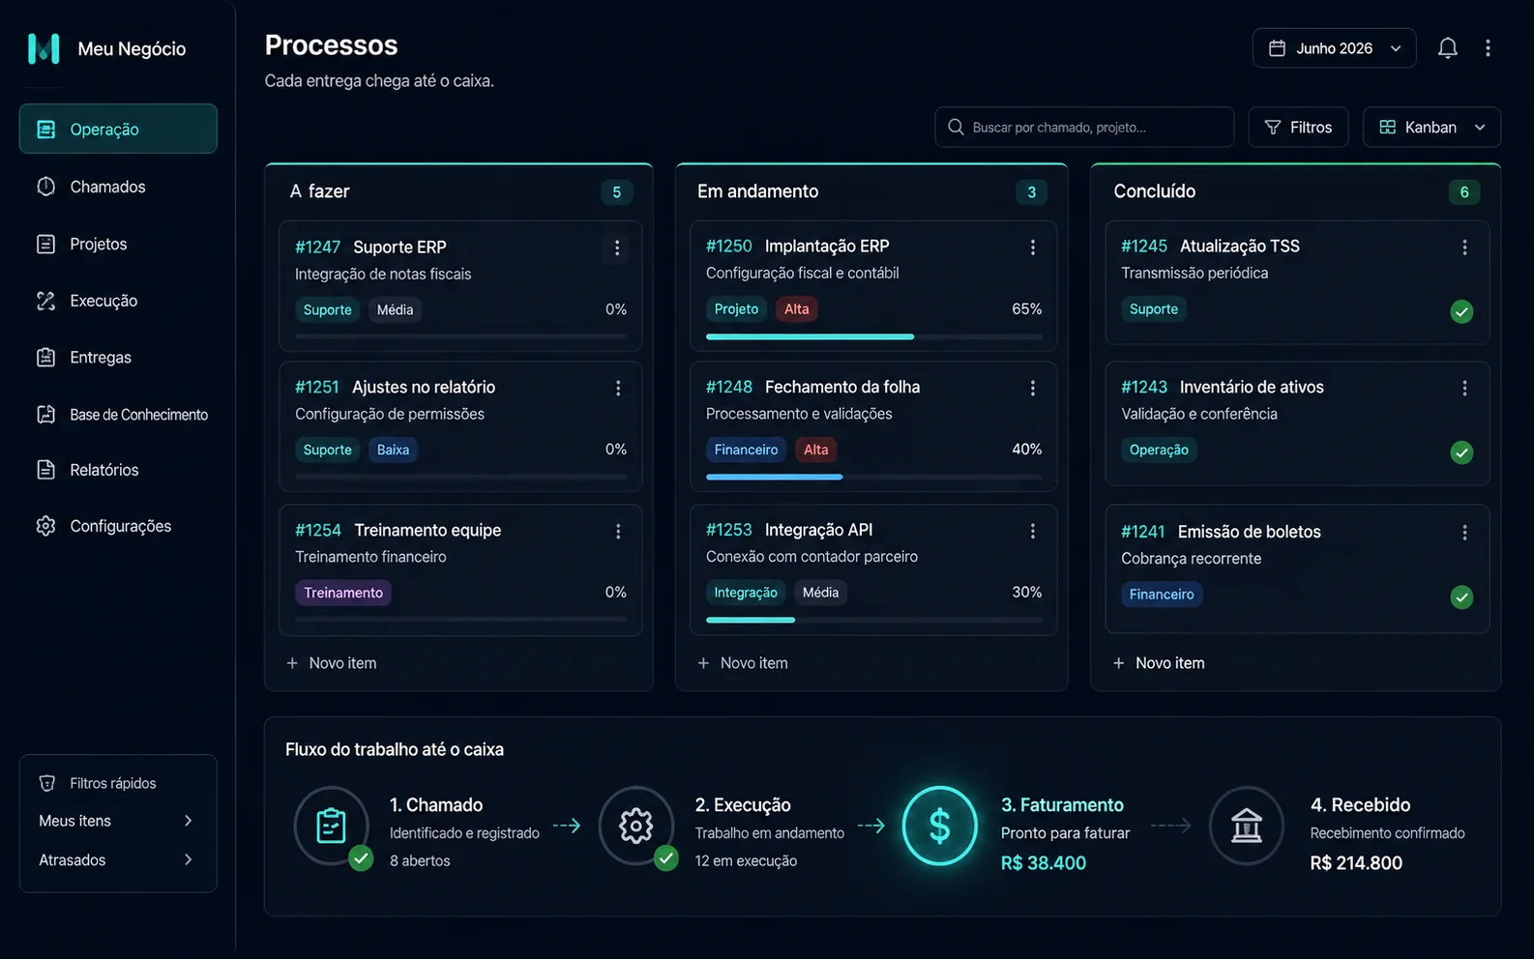Click the green check badge on Chamado step
This screenshot has width=1534, height=959.
coord(361,857)
